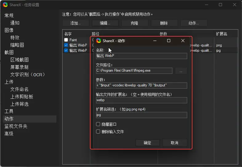Open the 高级 settings page
The image size is (242, 167).
coord(9,133)
